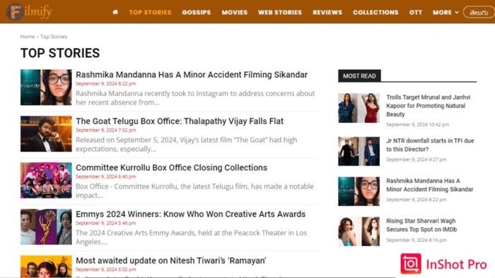Click Mrunal and Janhvi sidebar thumbnail
495x278 pixels.
[x=359, y=108]
